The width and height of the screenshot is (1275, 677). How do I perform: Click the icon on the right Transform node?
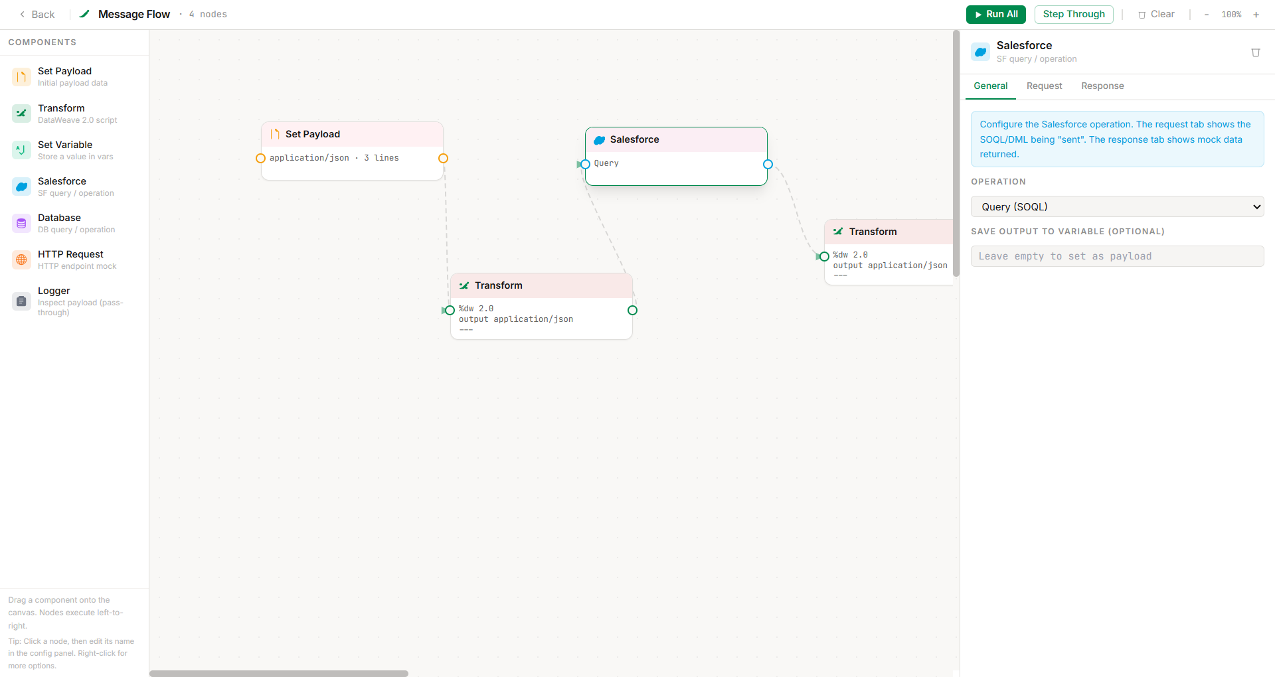839,232
